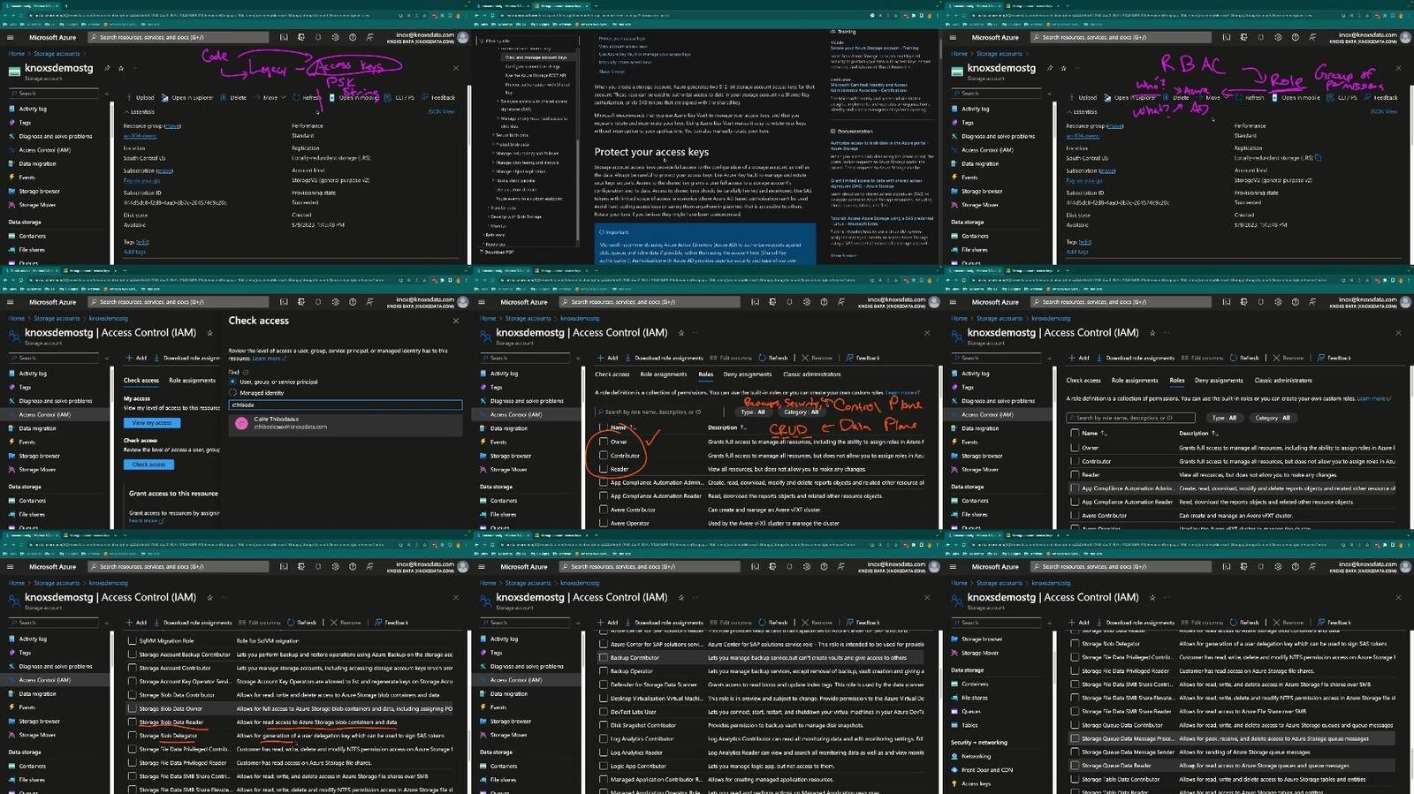Click Edit columns in Backup Contributor frame toolbar
Image resolution: width=1414 pixels, height=794 pixels.
(x=731, y=623)
